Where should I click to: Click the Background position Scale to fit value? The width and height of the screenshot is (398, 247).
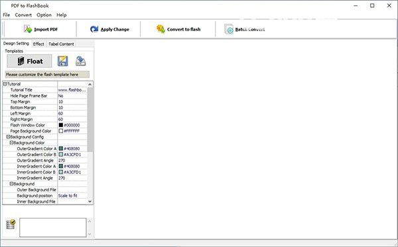pyautogui.click(x=68, y=195)
